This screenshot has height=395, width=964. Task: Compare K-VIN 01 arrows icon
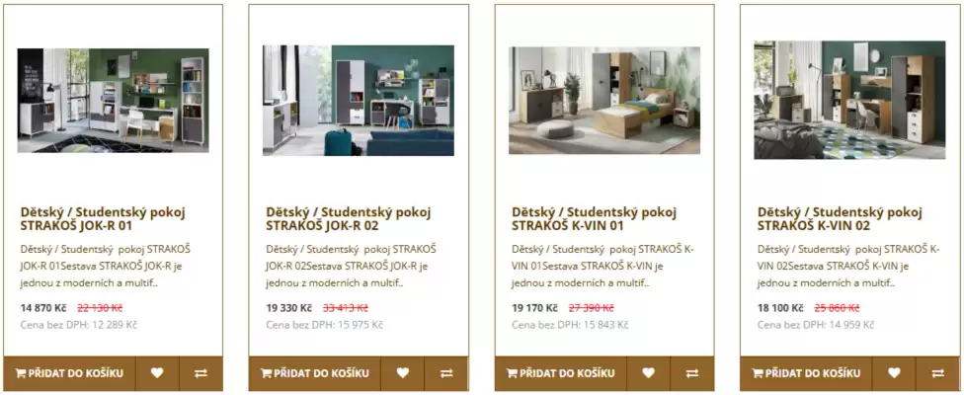click(693, 373)
